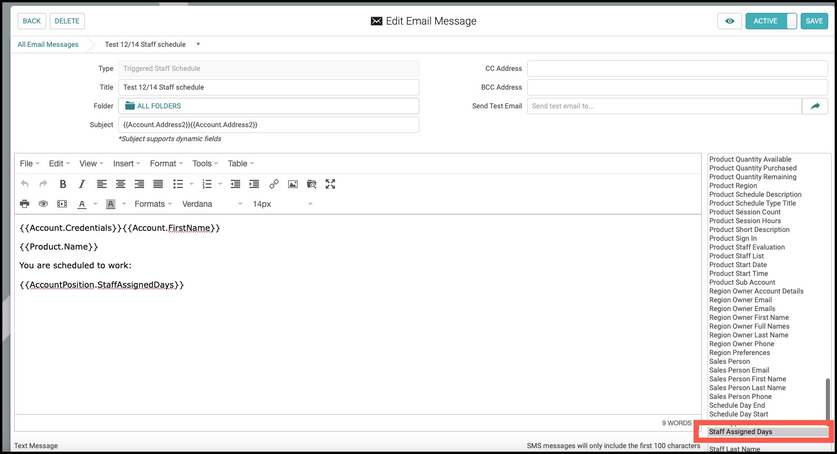Screen dimensions: 837x454
Task: Open the Insert menu
Action: [x=127, y=163]
